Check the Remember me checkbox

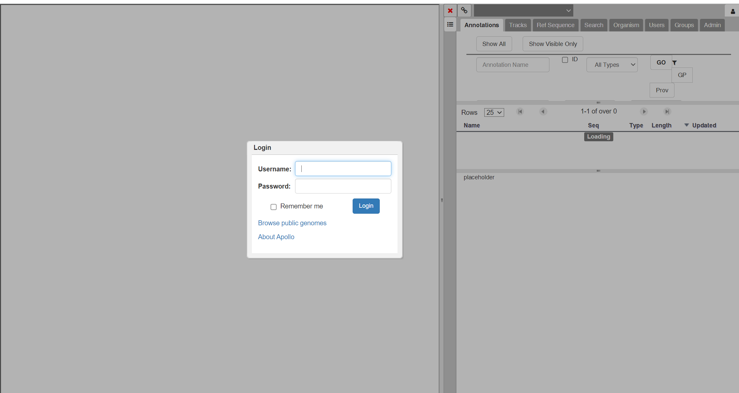(x=274, y=207)
